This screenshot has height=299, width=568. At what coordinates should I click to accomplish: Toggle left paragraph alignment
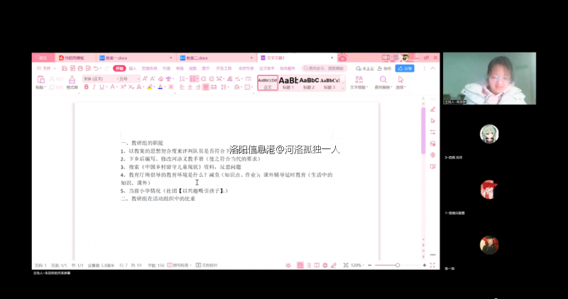pyautogui.click(x=182, y=87)
